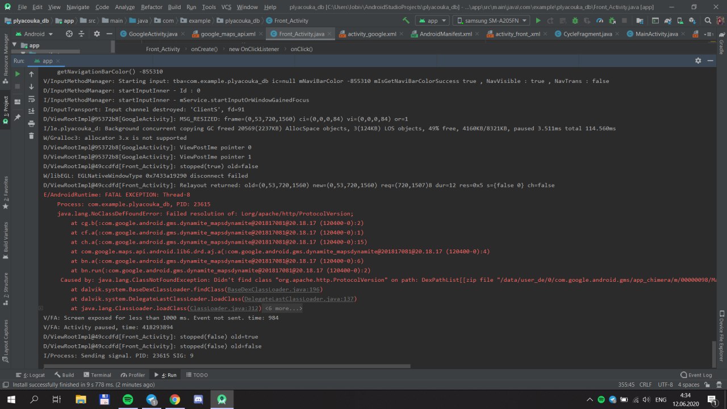Viewport: 727px width, 409px height.
Task: Run the app with the green play button in the top toolbar
Action: click(x=538, y=20)
